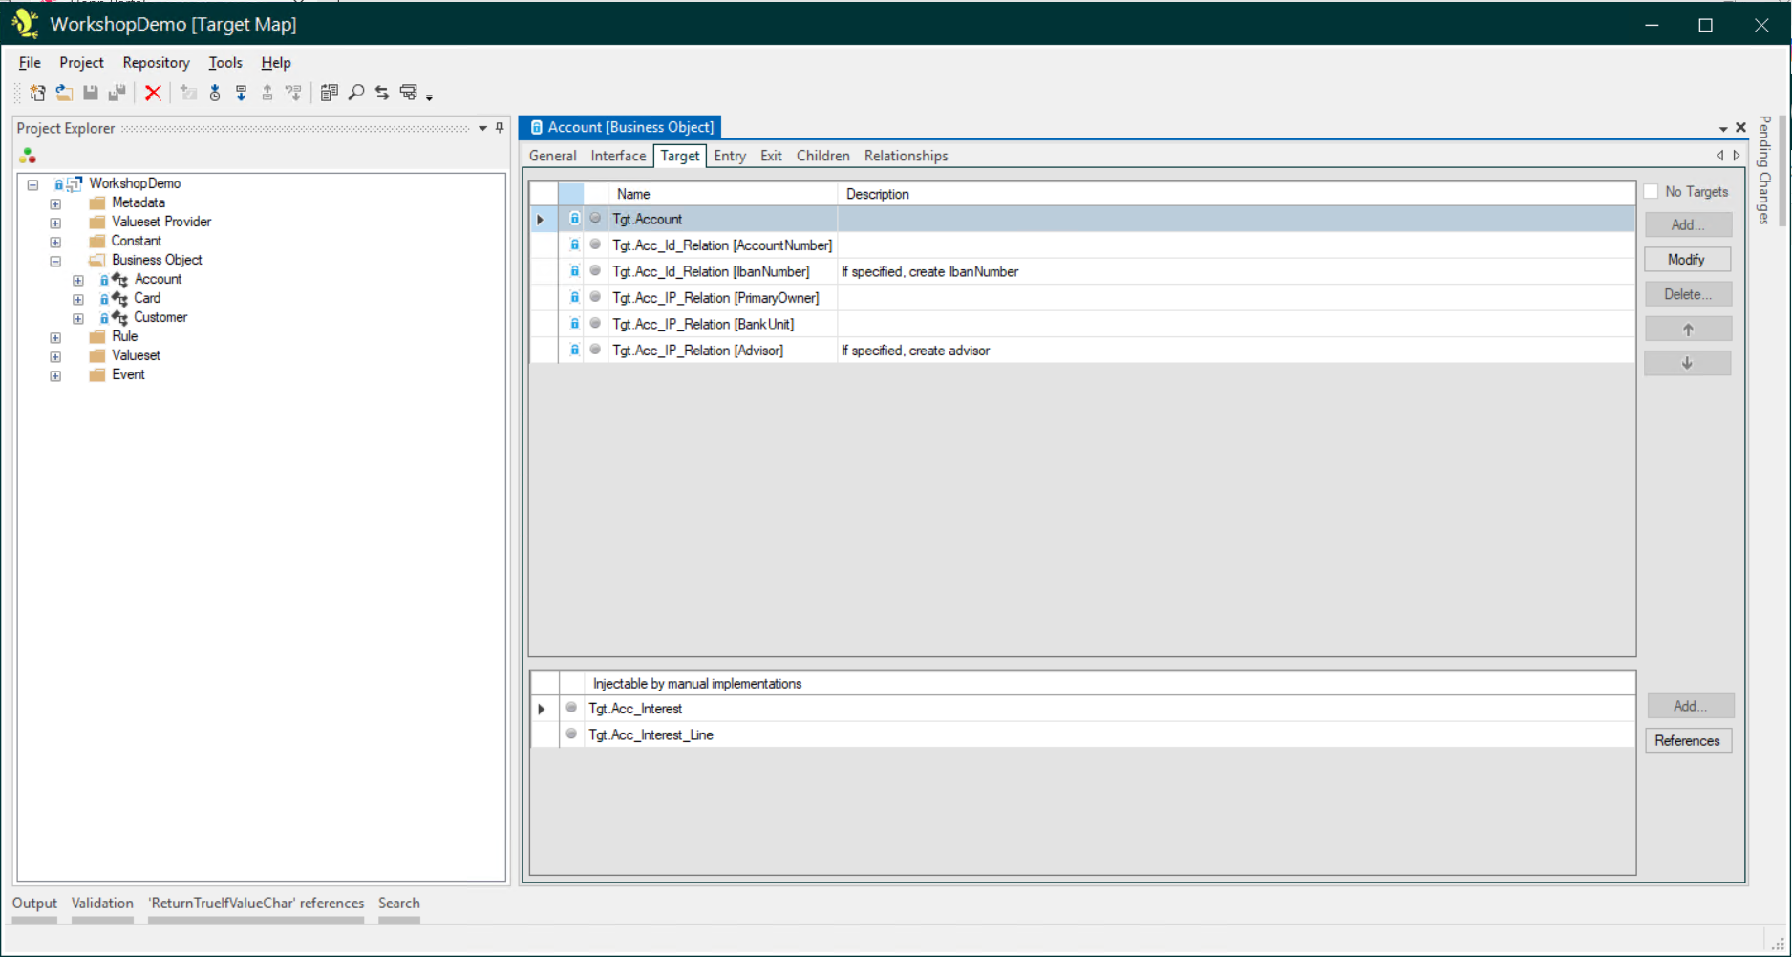Click the References button
The width and height of the screenshot is (1792, 957).
coord(1687,741)
